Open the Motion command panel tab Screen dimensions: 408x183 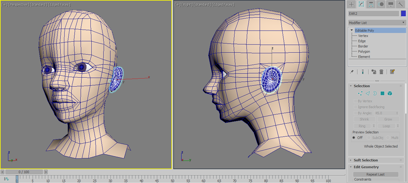tap(381, 4)
